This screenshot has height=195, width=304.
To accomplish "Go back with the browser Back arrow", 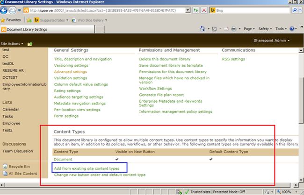I will click(4, 10).
